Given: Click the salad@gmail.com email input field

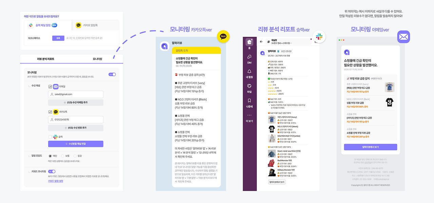Looking at the screenshot, I should 76,94.
